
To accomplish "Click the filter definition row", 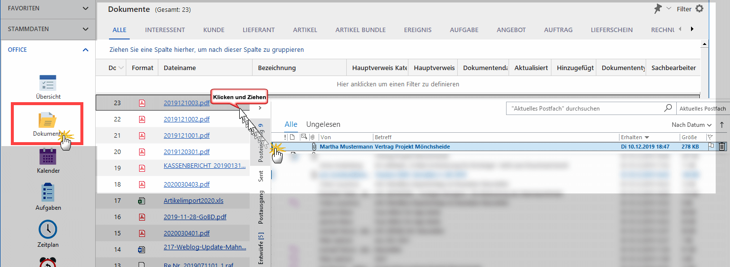I will [398, 84].
